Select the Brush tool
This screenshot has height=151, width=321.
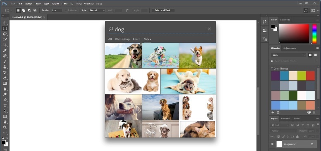coord(5,61)
